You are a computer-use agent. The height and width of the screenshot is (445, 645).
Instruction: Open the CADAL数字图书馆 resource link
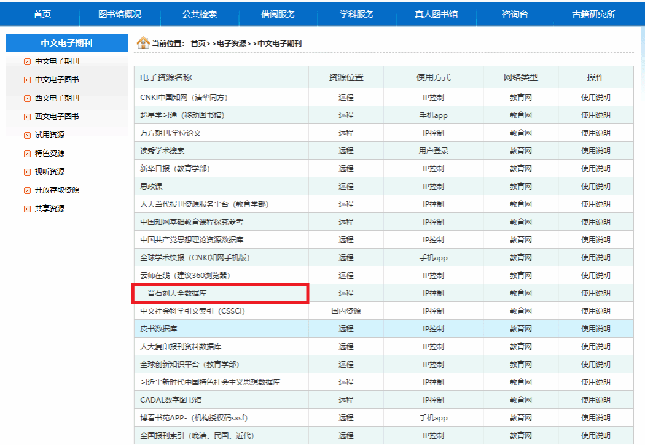171,400
